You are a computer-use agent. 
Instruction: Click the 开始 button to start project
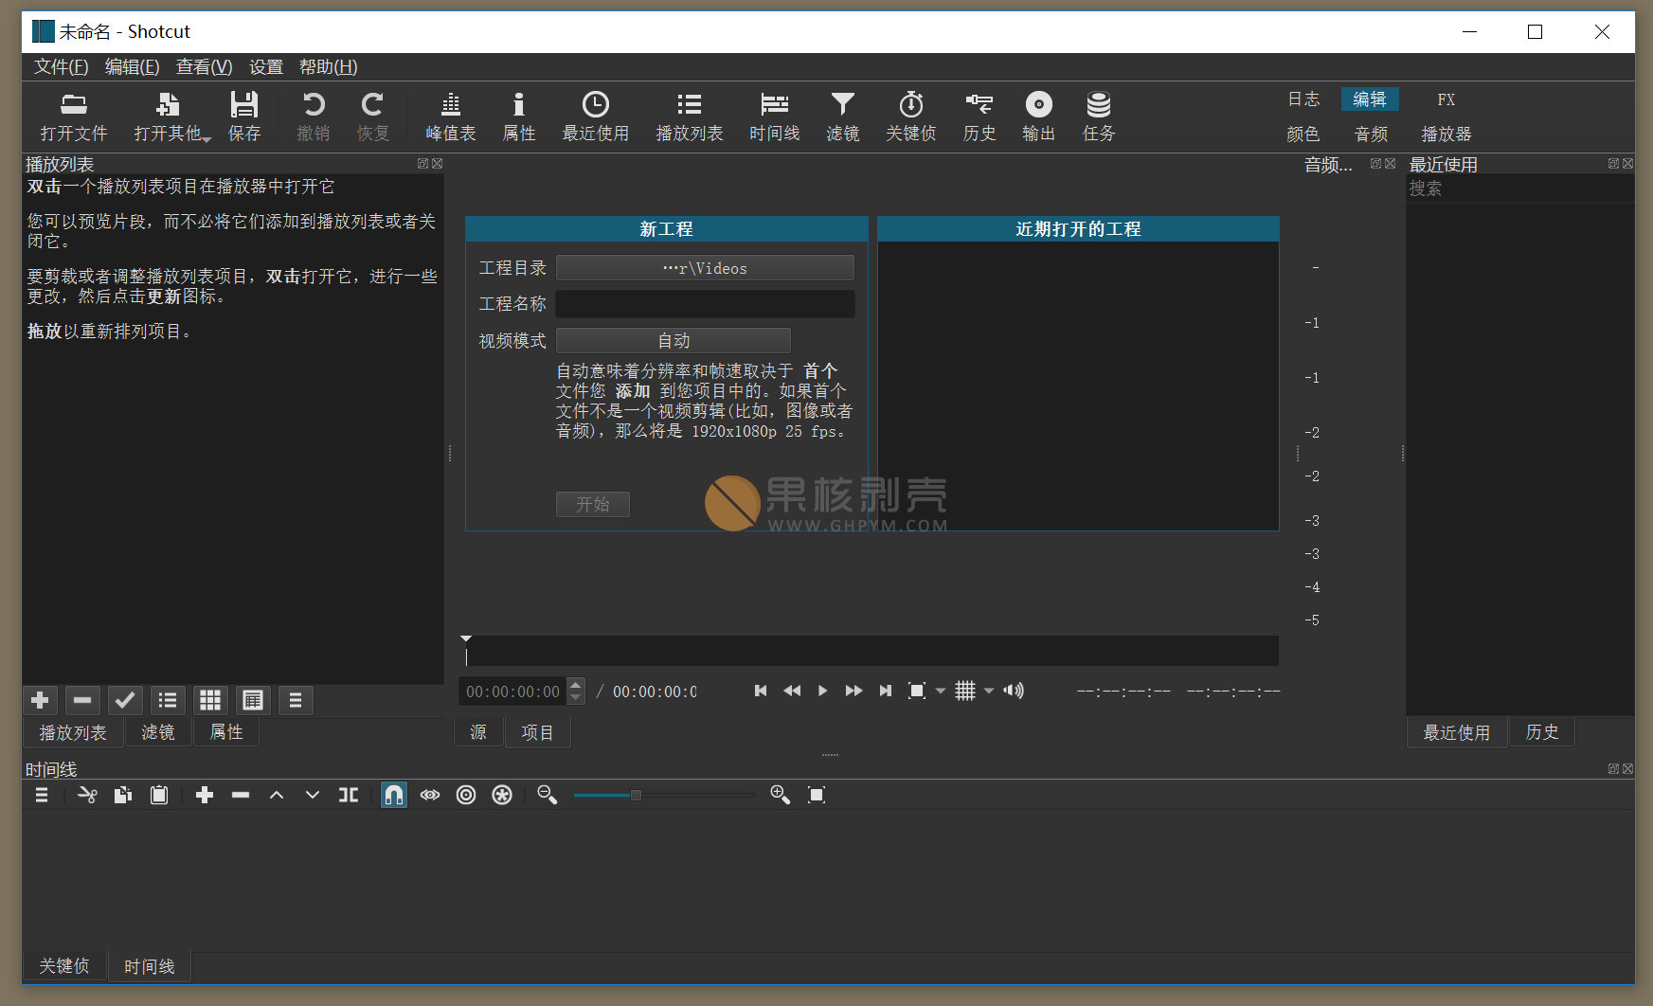pyautogui.click(x=593, y=504)
